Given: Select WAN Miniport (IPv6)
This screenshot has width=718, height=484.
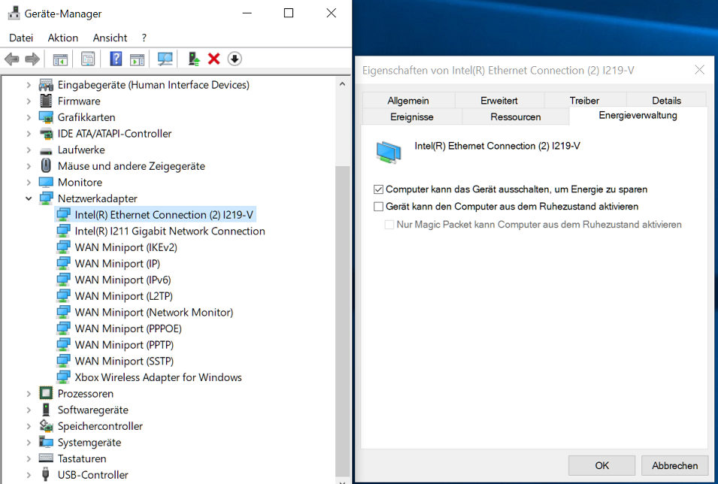Looking at the screenshot, I should tap(123, 280).
